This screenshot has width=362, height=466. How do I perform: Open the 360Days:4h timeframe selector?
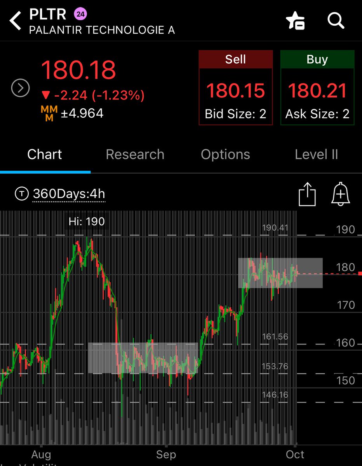(x=69, y=194)
